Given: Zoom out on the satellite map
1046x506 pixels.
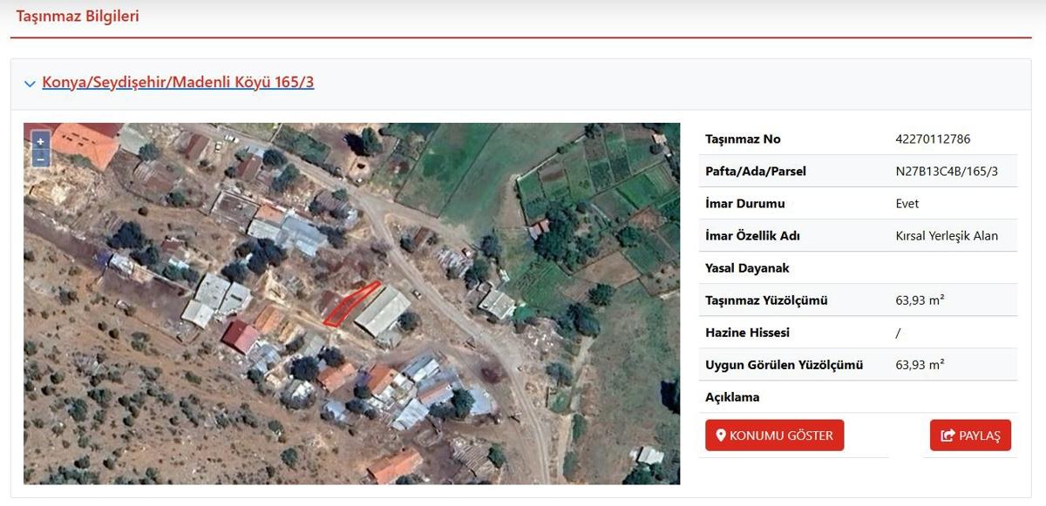Looking at the screenshot, I should (40, 159).
